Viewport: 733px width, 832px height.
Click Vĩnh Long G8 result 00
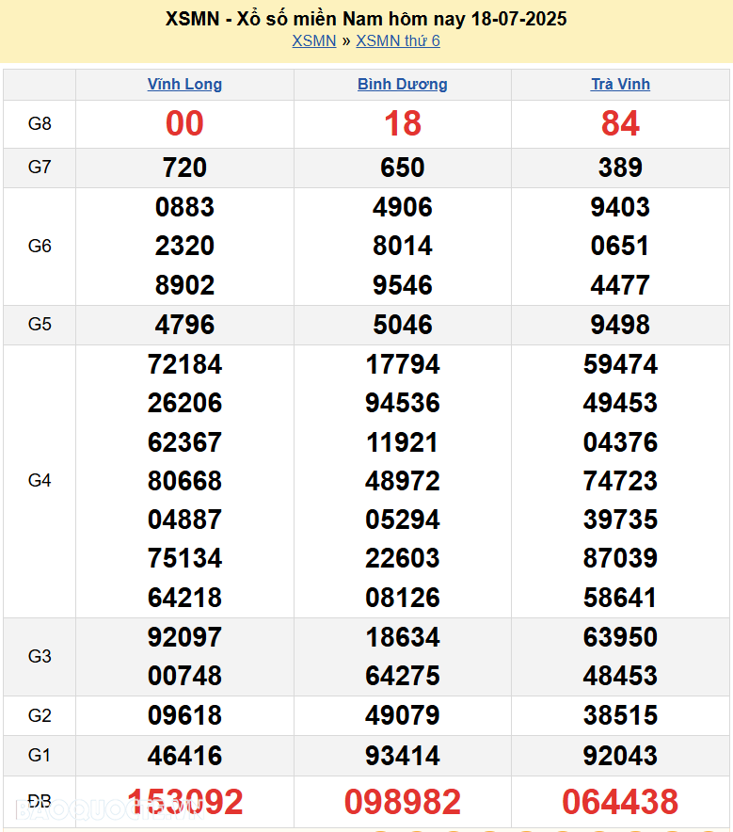point(184,123)
